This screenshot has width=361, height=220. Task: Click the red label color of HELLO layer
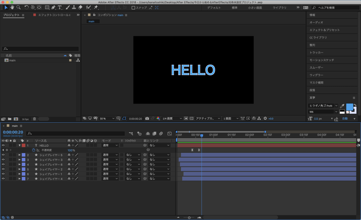(x=23, y=145)
